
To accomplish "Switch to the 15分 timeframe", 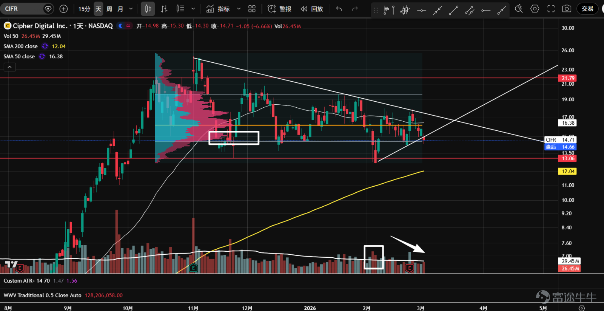I will pyautogui.click(x=84, y=9).
